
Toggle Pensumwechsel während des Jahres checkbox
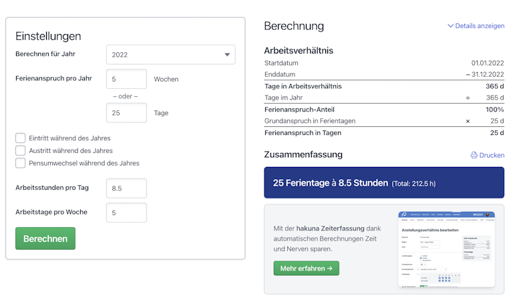21,163
